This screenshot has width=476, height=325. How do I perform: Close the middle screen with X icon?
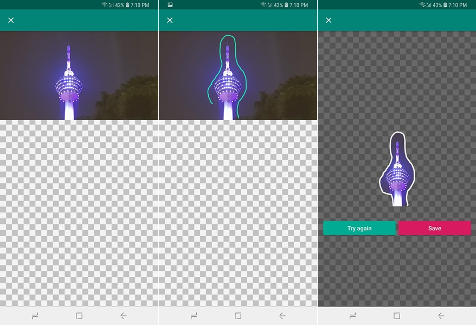click(170, 21)
